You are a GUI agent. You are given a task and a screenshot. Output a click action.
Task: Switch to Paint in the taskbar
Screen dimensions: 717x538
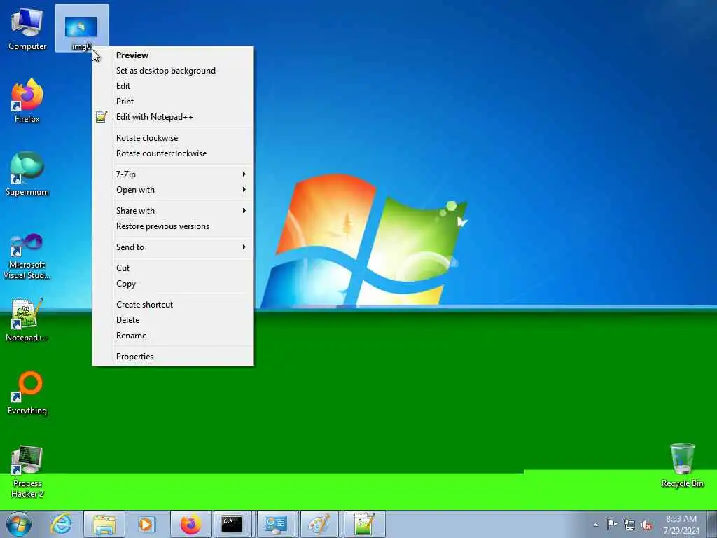click(319, 524)
